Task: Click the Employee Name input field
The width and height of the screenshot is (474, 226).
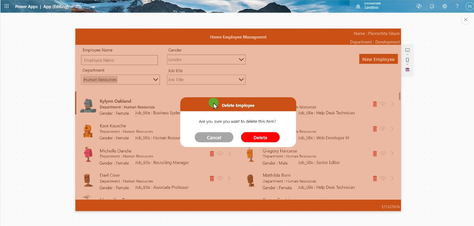Action: tap(119, 60)
